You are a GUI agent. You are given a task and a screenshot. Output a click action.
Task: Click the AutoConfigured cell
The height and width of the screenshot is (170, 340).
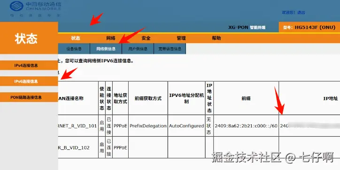(186, 126)
